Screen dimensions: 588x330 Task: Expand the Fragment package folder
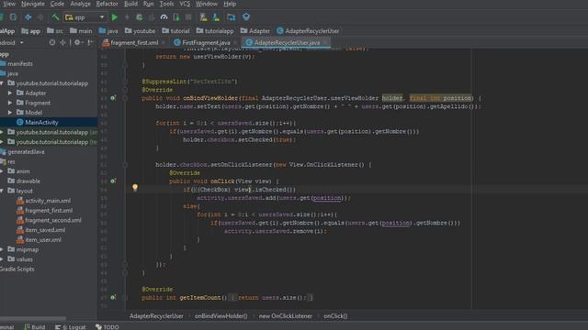(10, 103)
